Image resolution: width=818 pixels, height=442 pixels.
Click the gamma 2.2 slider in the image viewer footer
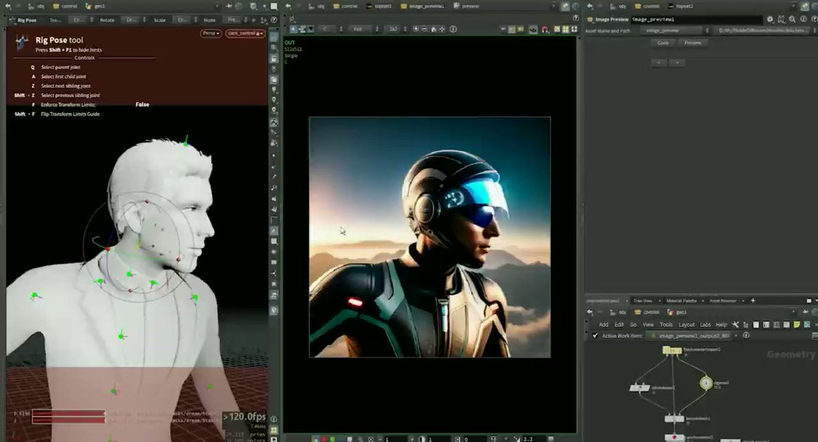pyautogui.click(x=526, y=437)
